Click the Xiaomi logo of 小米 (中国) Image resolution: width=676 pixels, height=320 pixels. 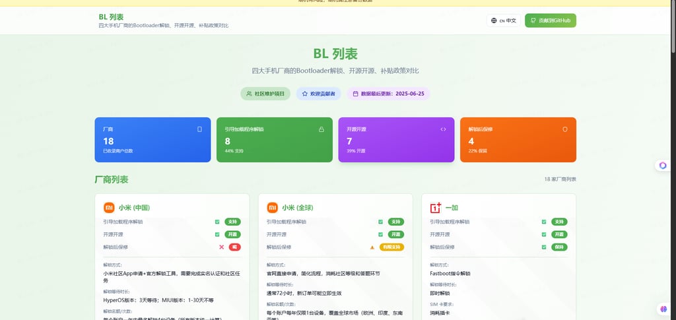tap(109, 208)
